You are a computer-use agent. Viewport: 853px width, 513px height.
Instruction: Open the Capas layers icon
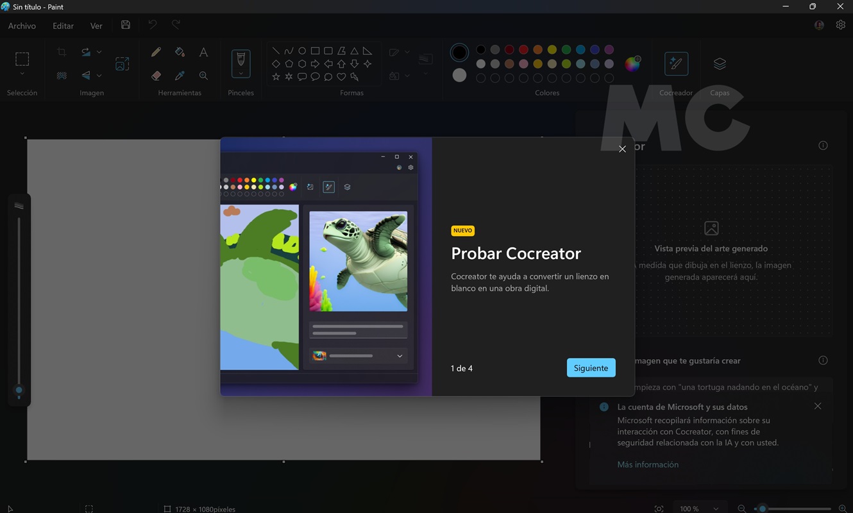point(720,63)
